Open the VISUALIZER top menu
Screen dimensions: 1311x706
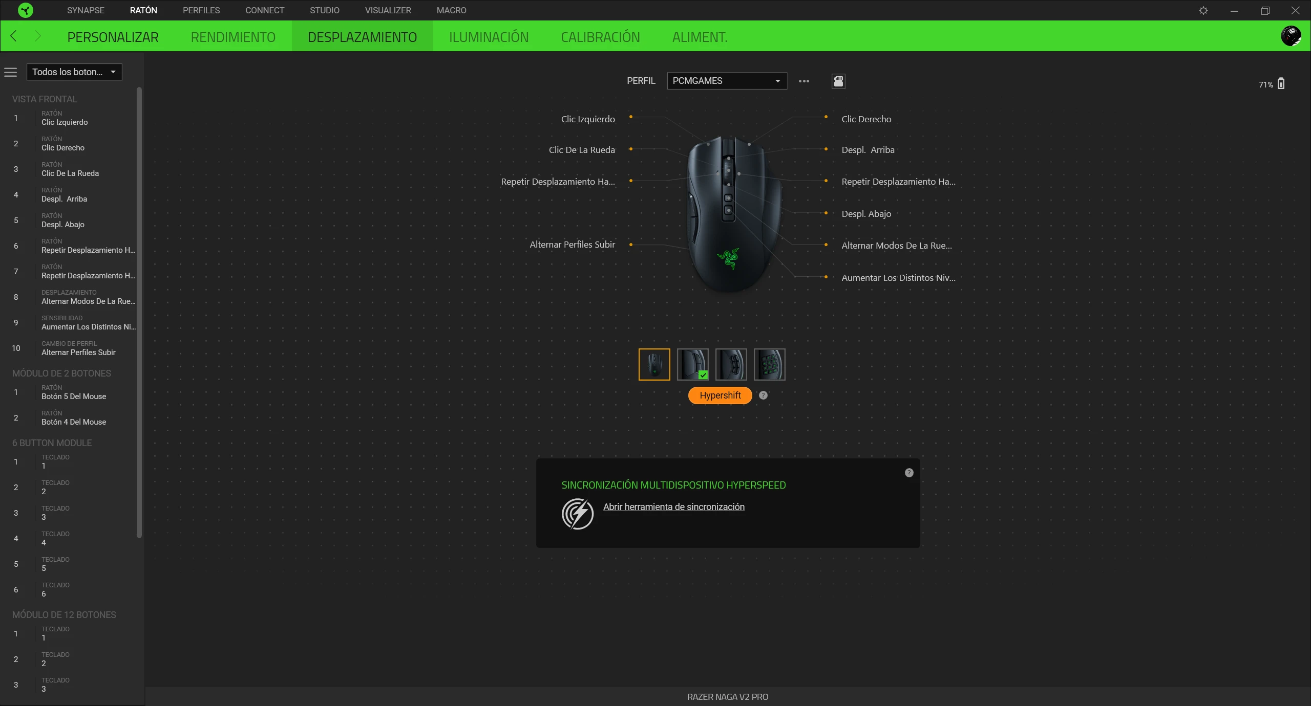388,10
